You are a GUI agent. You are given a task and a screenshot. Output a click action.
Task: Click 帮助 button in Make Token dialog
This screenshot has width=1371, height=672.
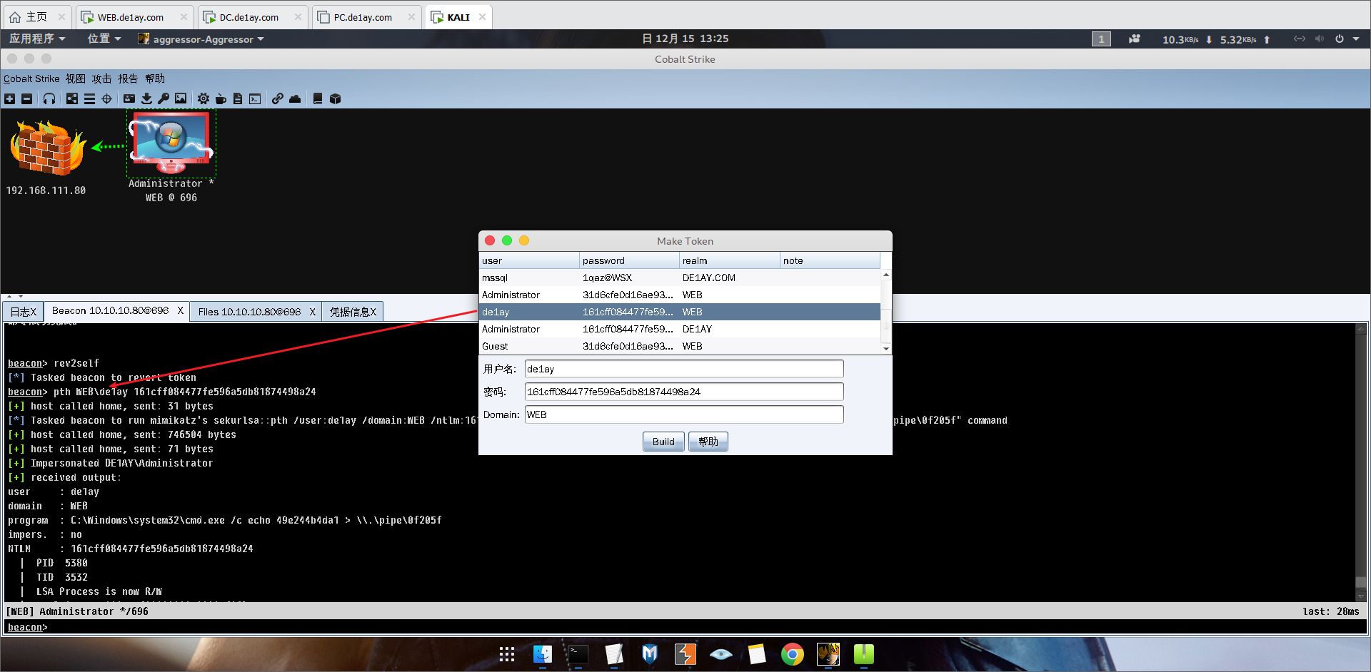pos(708,442)
